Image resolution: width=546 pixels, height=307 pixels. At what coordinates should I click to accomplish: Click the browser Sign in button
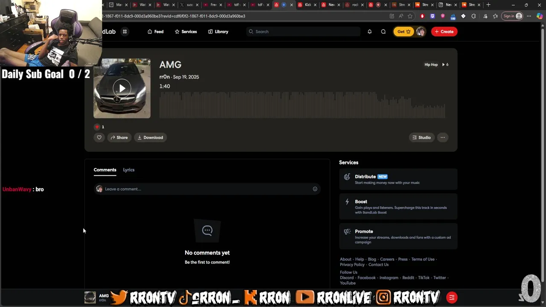(x=512, y=16)
